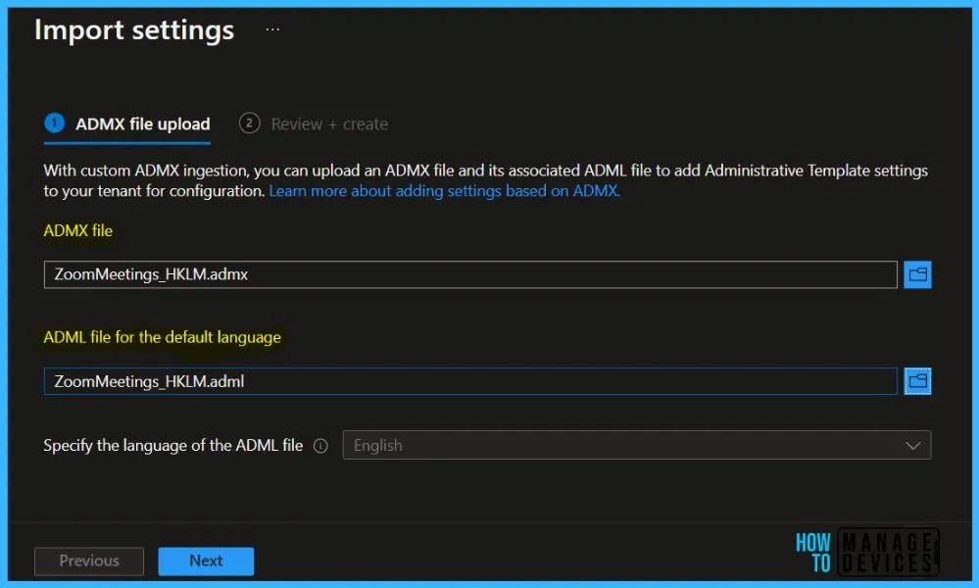Open the ellipsis menu beside Import settings

pos(272,30)
